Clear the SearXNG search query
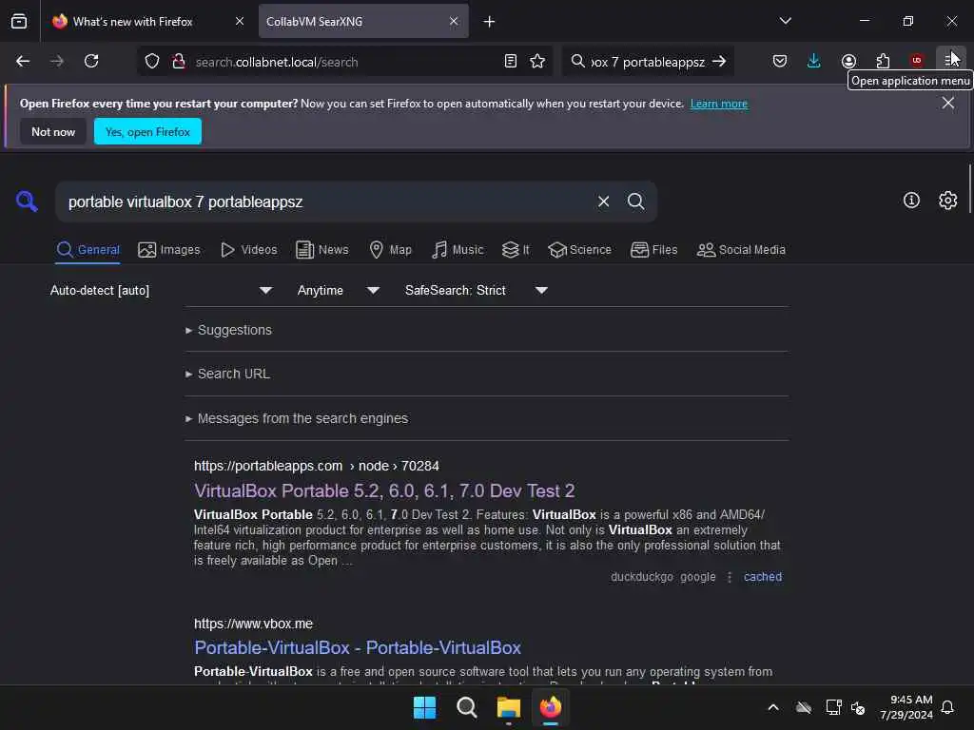The height and width of the screenshot is (730, 974). [x=603, y=202]
